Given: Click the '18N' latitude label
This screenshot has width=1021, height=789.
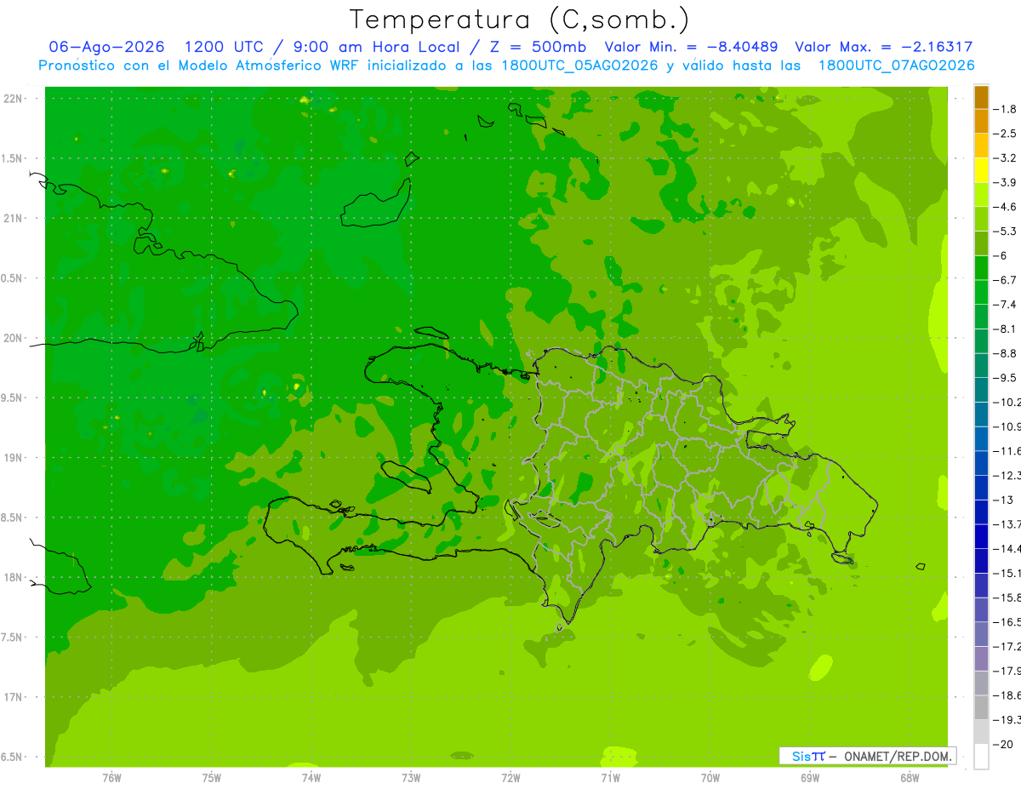Looking at the screenshot, I should coord(13,578).
